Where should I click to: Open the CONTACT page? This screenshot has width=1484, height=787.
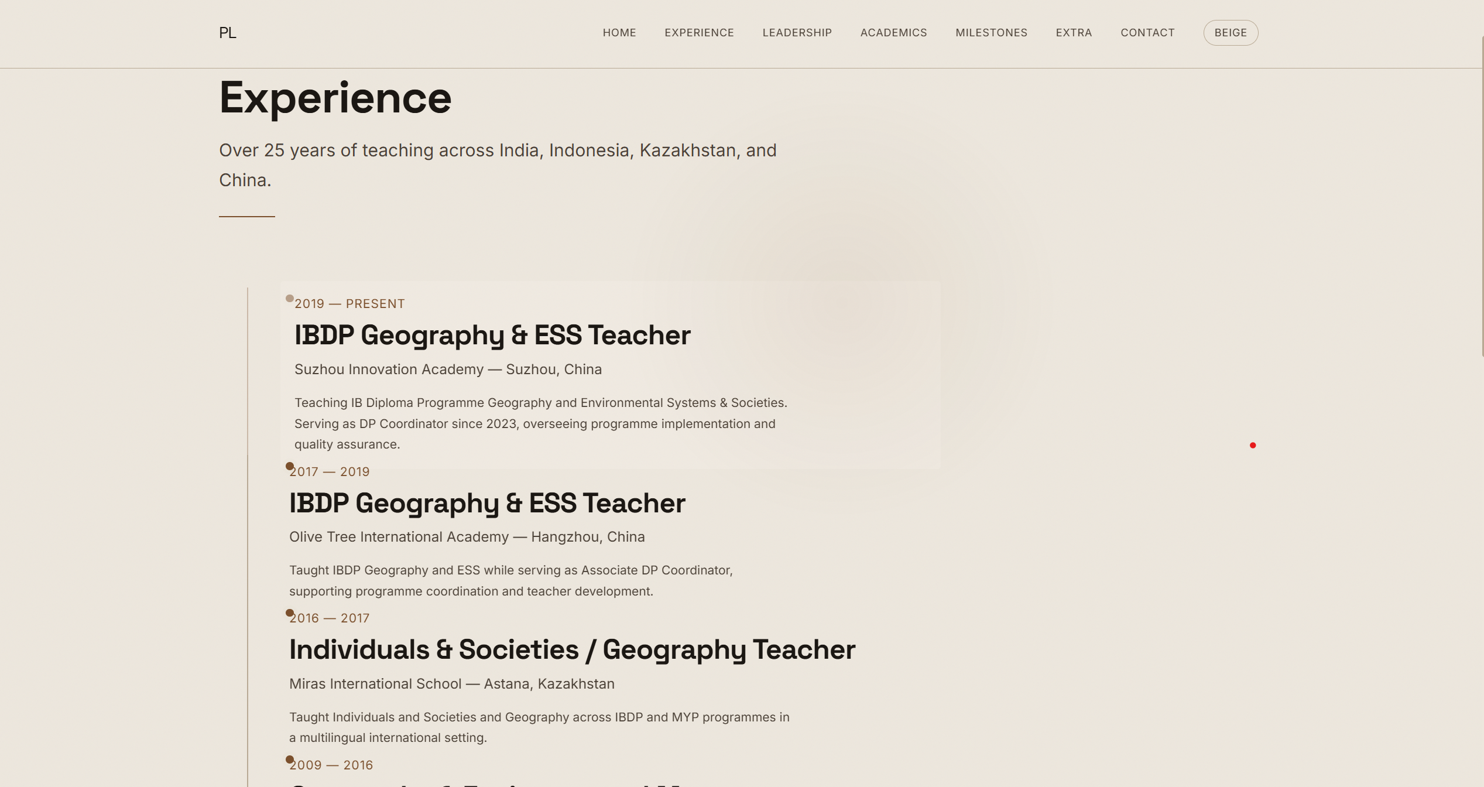(x=1147, y=32)
